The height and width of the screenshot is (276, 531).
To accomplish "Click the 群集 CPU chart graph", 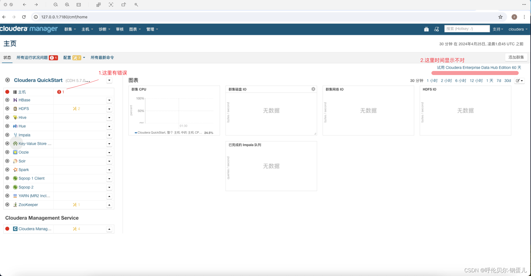I will coord(179,111).
